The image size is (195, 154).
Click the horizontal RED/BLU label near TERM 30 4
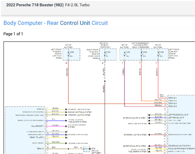158,105
